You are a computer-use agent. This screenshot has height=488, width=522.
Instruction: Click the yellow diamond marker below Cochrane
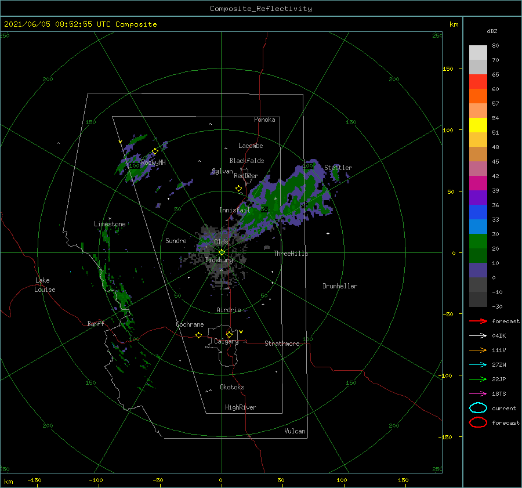click(199, 335)
